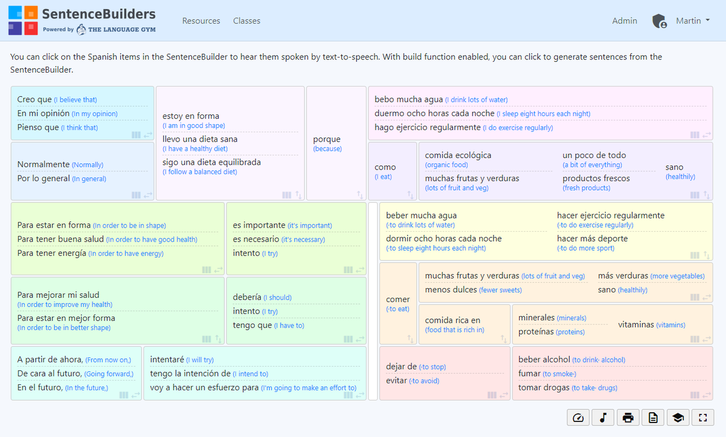Play the phrase 'Para mejorar mi salud'

(58, 295)
